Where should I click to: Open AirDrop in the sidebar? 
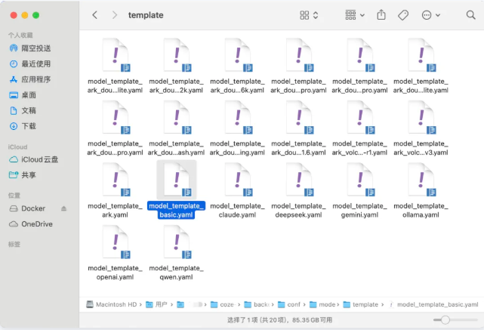pos(35,48)
